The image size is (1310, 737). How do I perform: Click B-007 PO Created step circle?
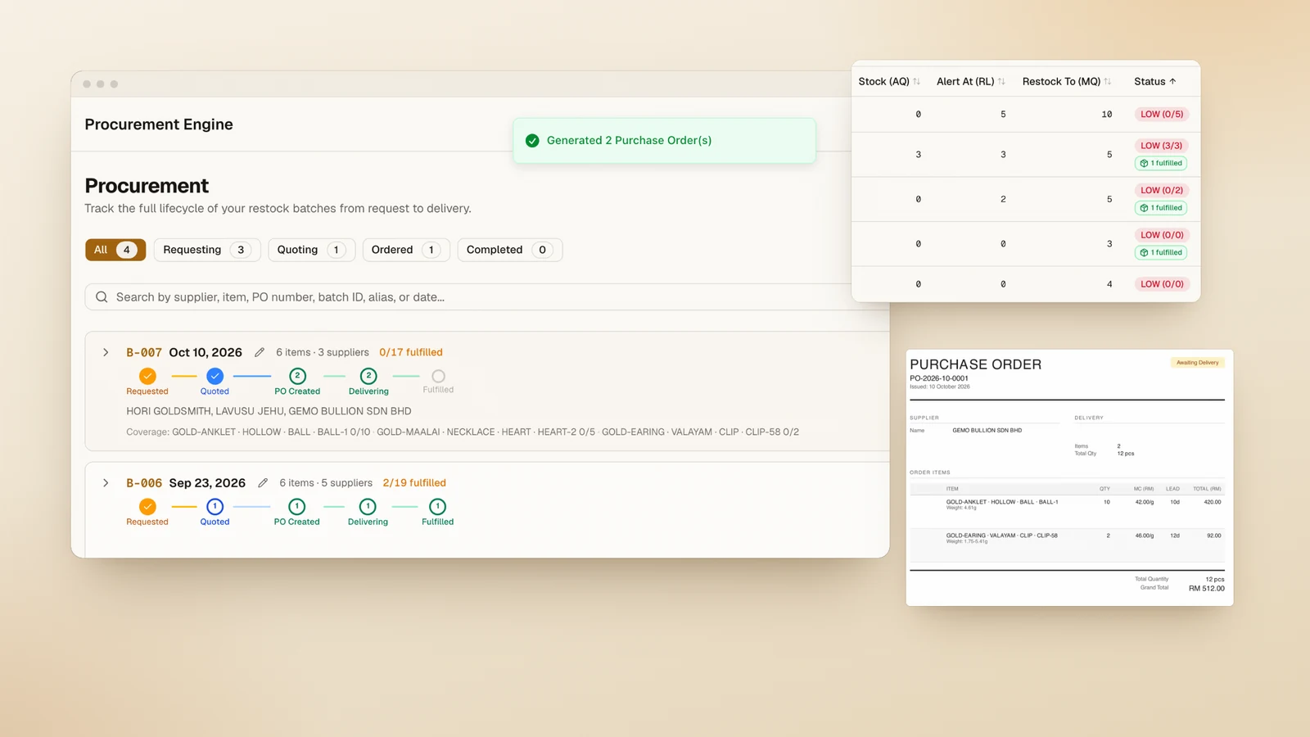click(297, 376)
